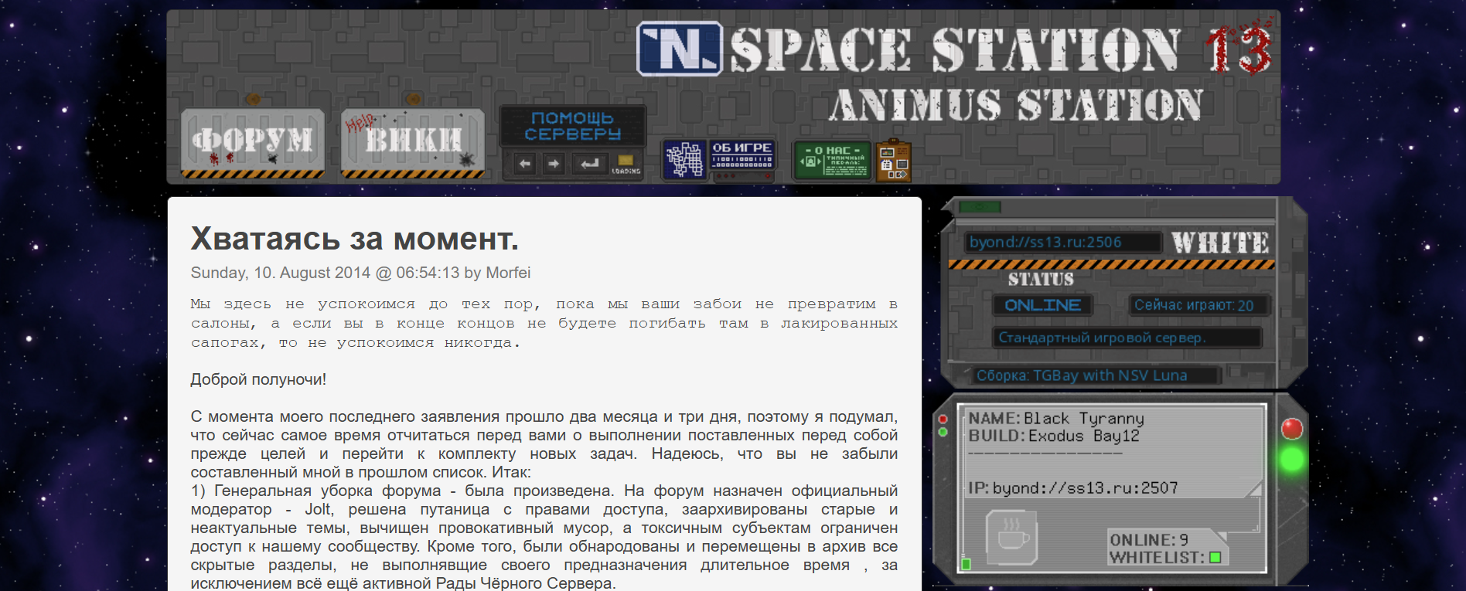Open the ПОМОЩЬ СЕРВЕРУ panel

(x=572, y=126)
